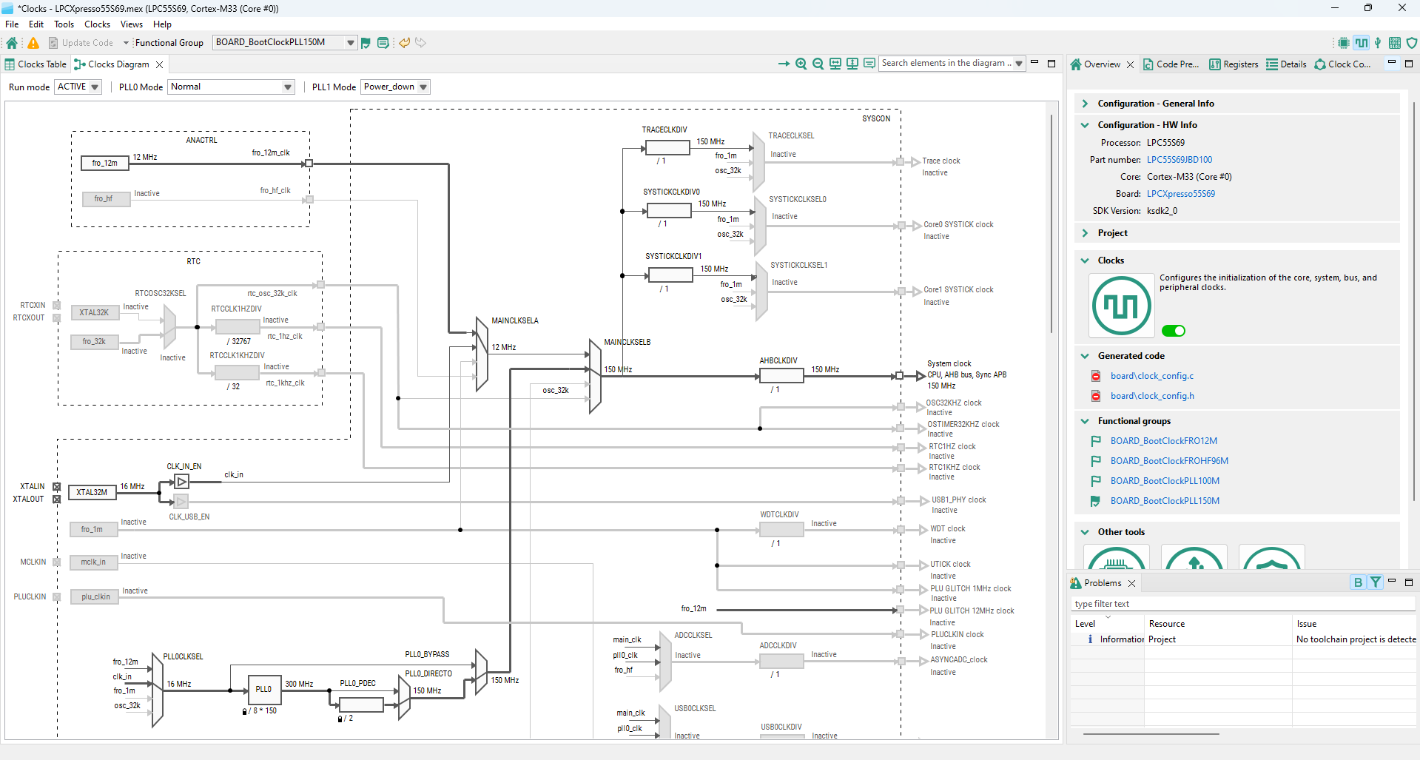This screenshot has height=760, width=1420.
Task: Select the PLL0 block in diagram
Action: click(263, 690)
